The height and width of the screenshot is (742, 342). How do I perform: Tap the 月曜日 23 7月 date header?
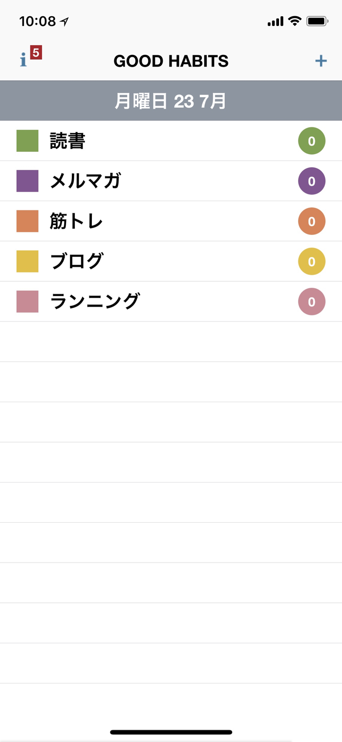171,101
